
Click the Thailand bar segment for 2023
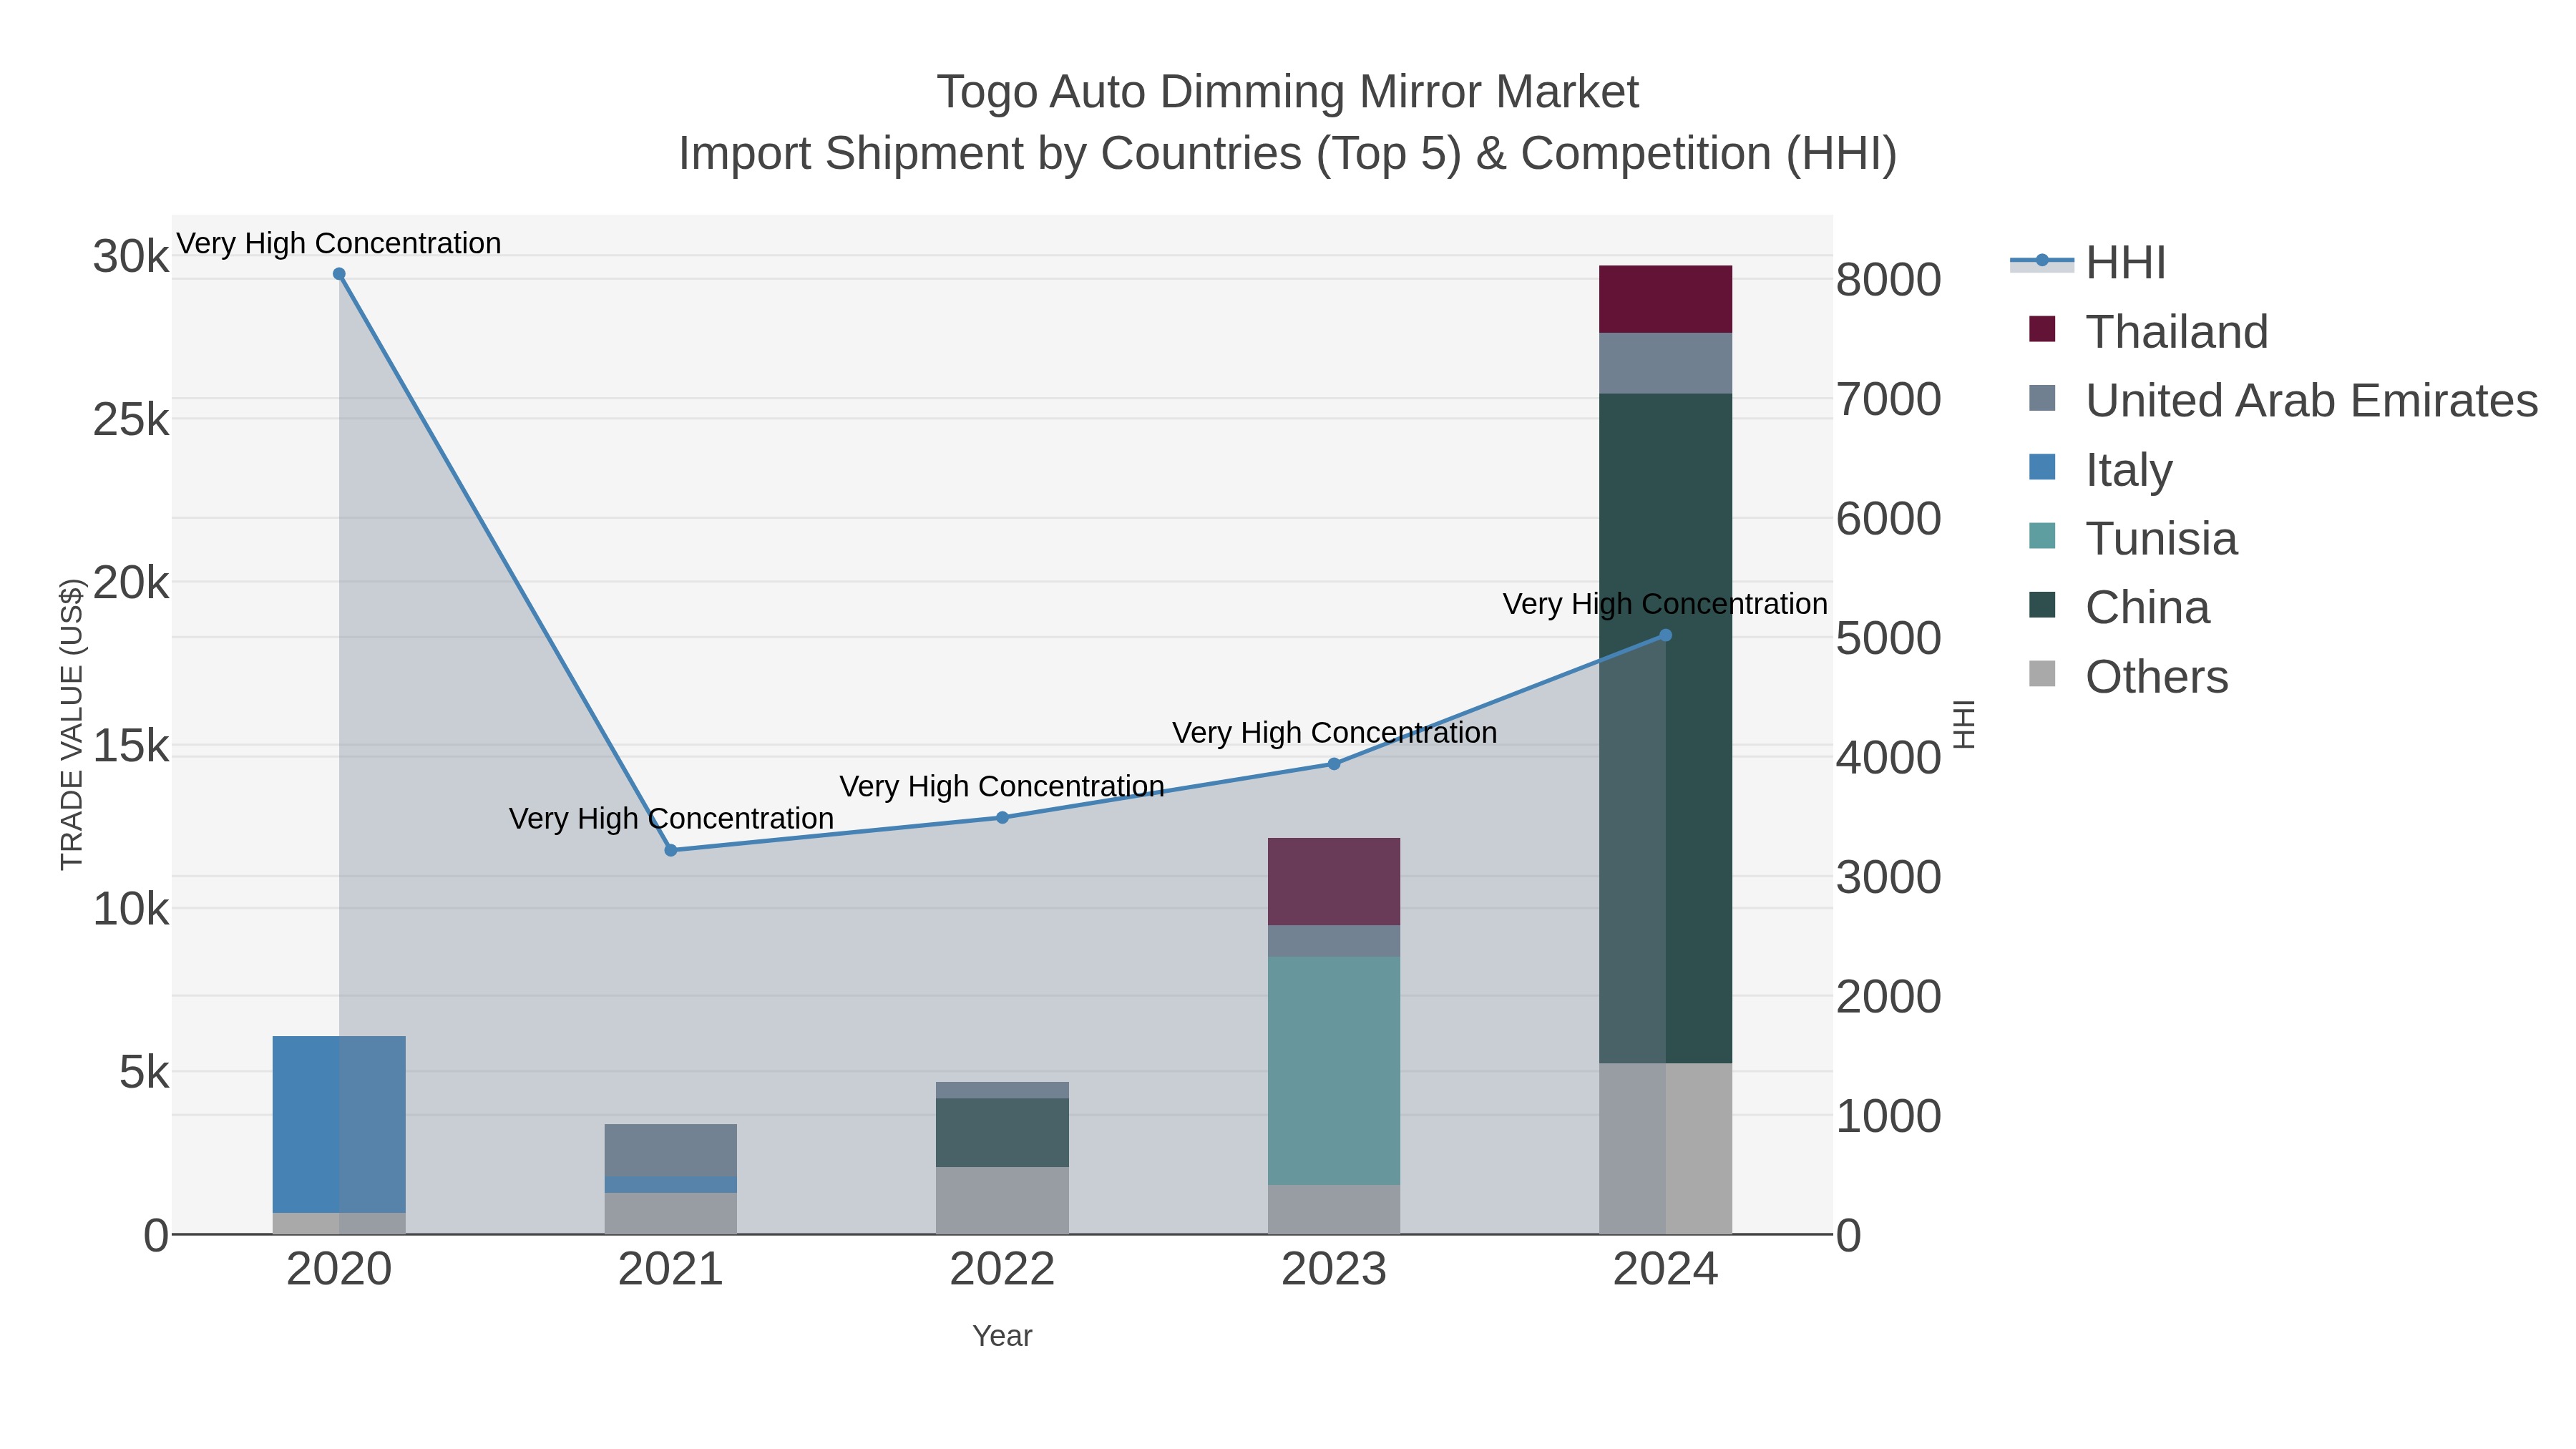pos(1334,882)
